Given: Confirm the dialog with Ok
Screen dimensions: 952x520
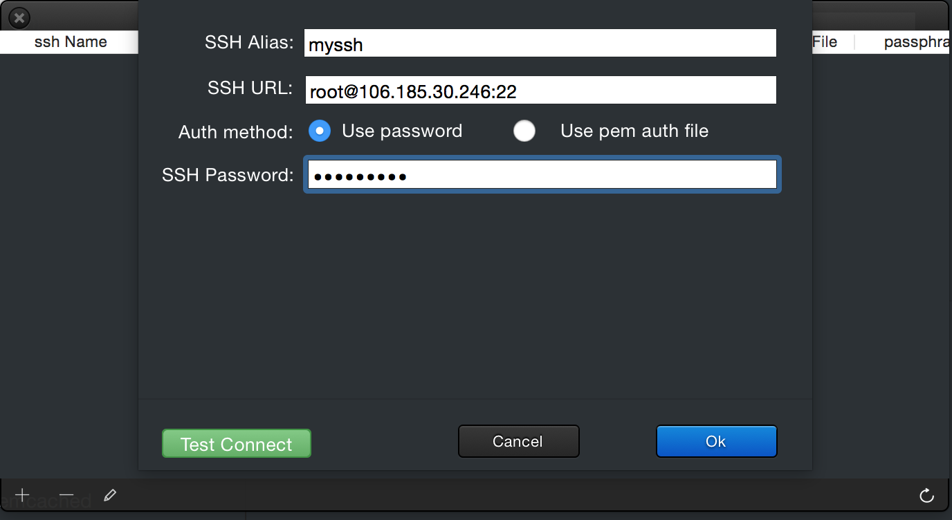Looking at the screenshot, I should click(716, 441).
